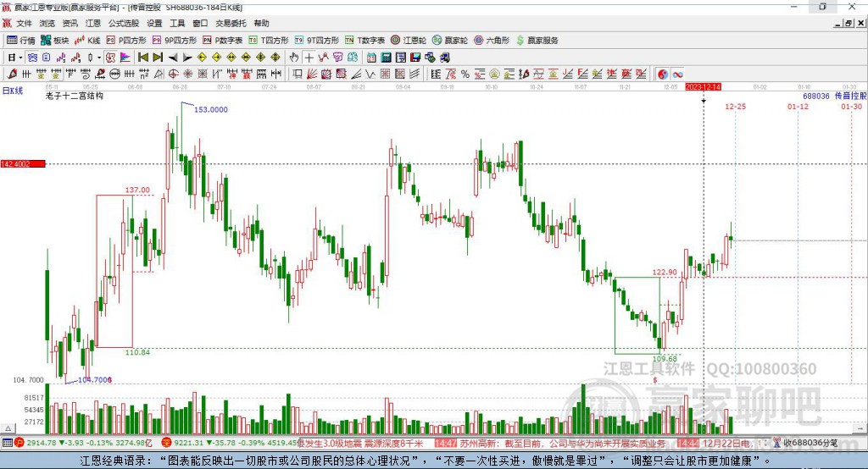Click the floppy disk save icon

[415, 58]
